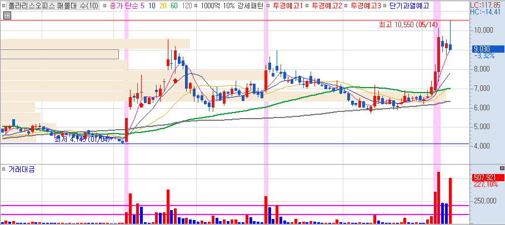Click the LC:117.85 readout

[486, 6]
